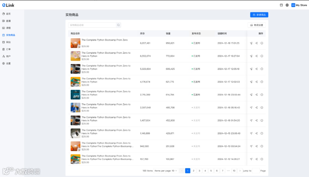More options for row with stock 6,552,074

262,56
